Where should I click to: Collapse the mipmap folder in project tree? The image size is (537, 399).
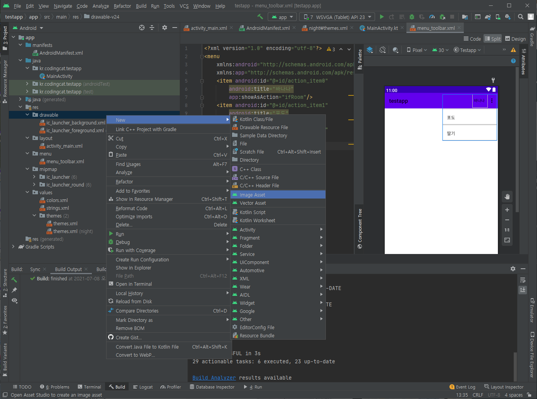click(27, 169)
